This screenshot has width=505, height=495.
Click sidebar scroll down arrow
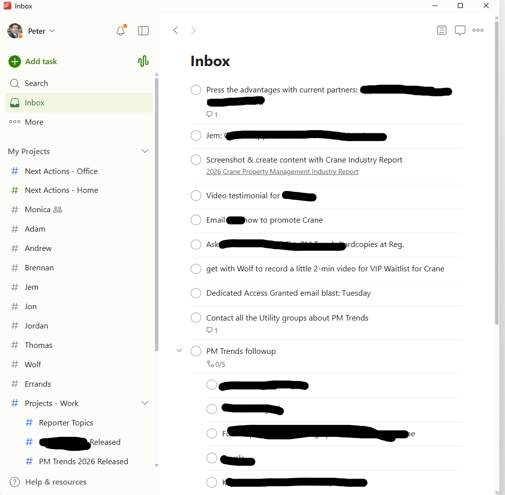pos(156,465)
